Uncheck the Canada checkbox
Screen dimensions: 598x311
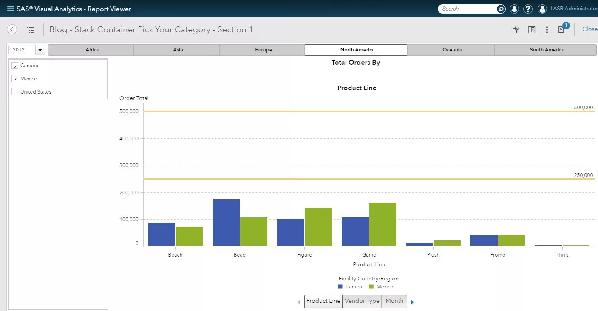point(15,66)
